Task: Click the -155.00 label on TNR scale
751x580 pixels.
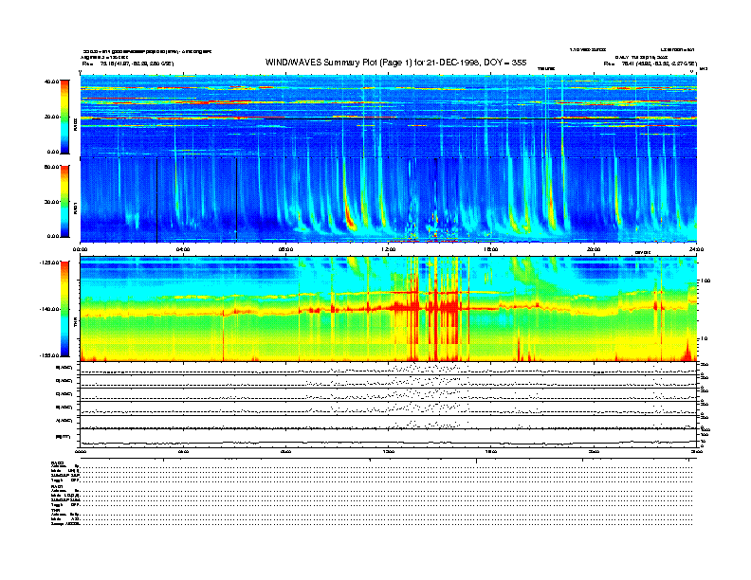Action: (50, 355)
